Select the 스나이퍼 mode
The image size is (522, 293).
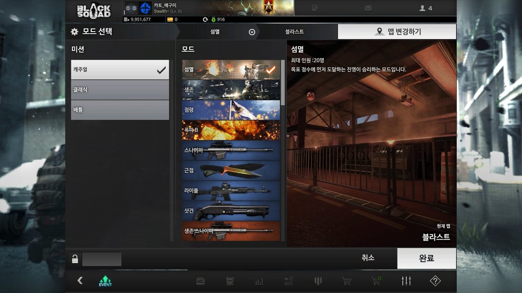click(231, 150)
